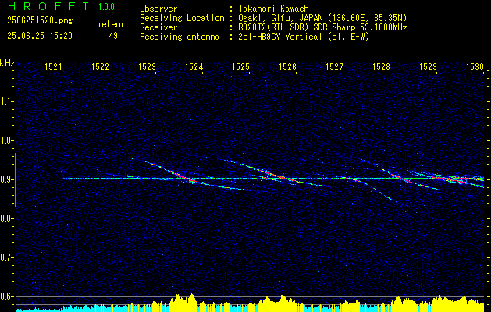Click the 1.0 kHz frequency label
491x312 pixels.
pyautogui.click(x=5, y=140)
